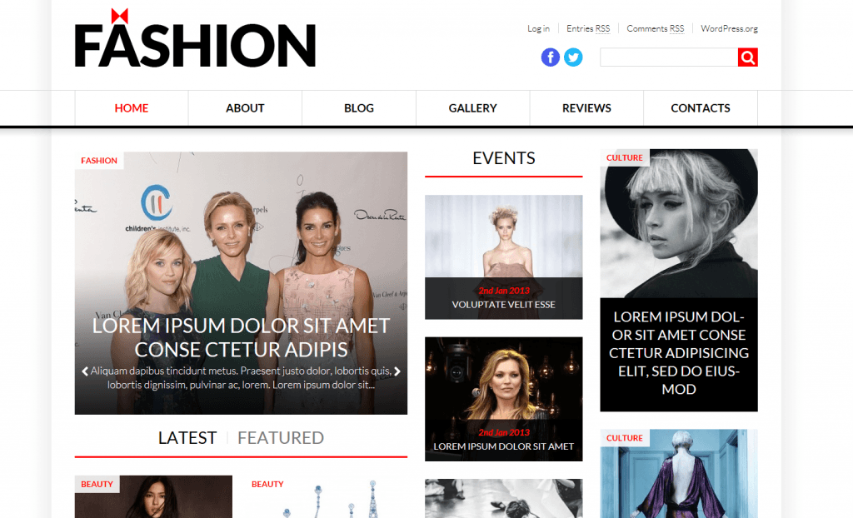Viewport: 853px width, 518px height.
Task: Open the ABOUT menu item
Action: click(x=246, y=108)
